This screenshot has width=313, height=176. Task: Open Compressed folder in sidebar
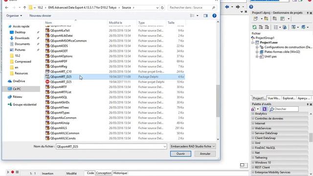click(23, 62)
